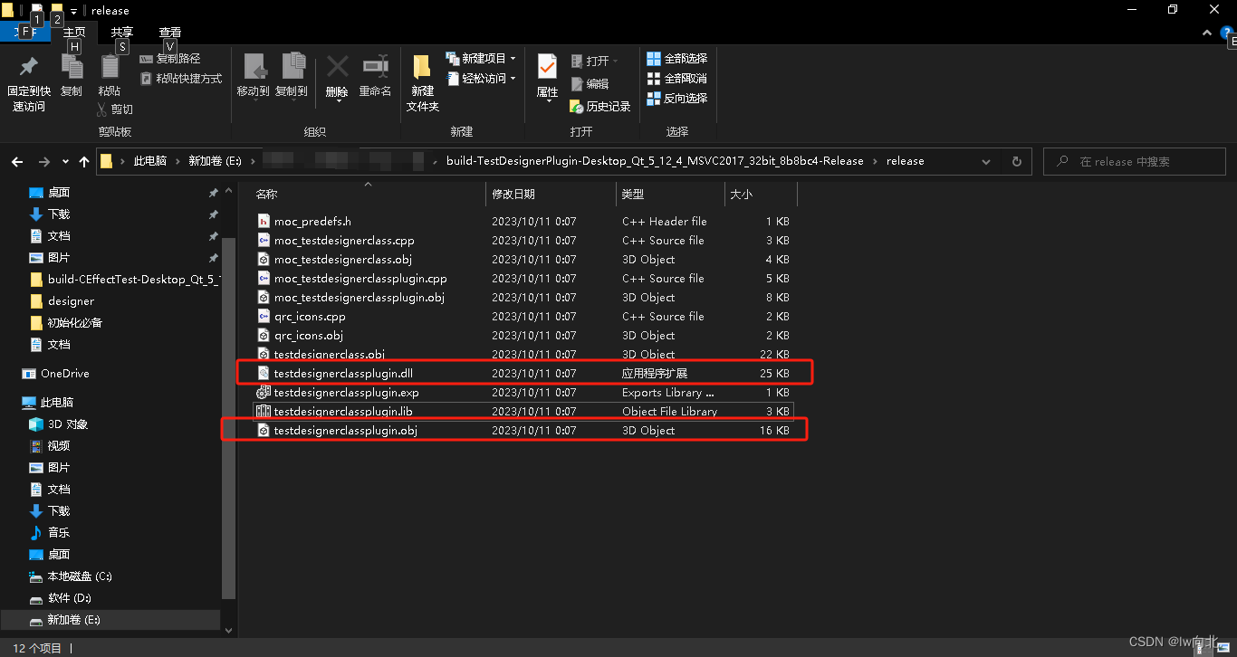
Task: Click the Copy icon in ribbon
Action: [x=72, y=67]
